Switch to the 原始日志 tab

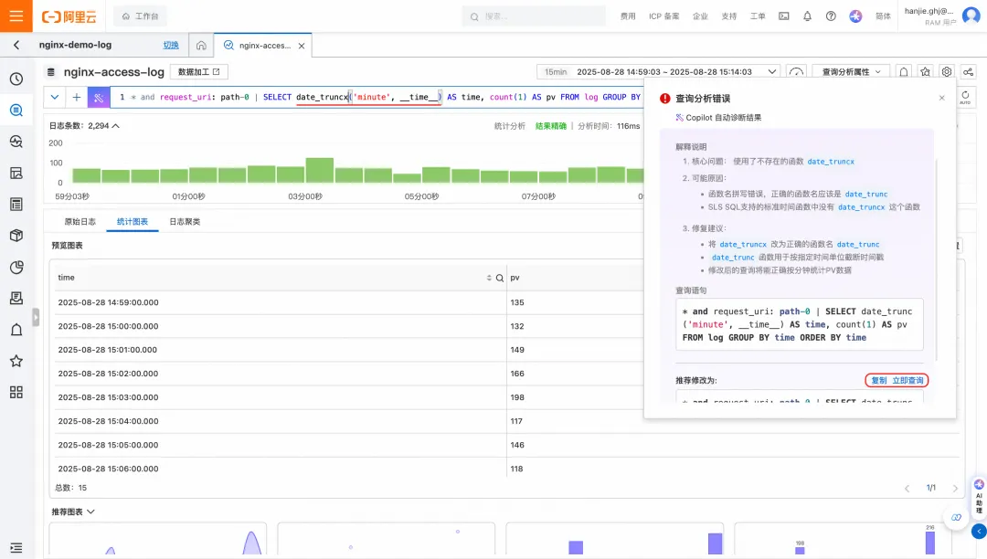click(80, 221)
